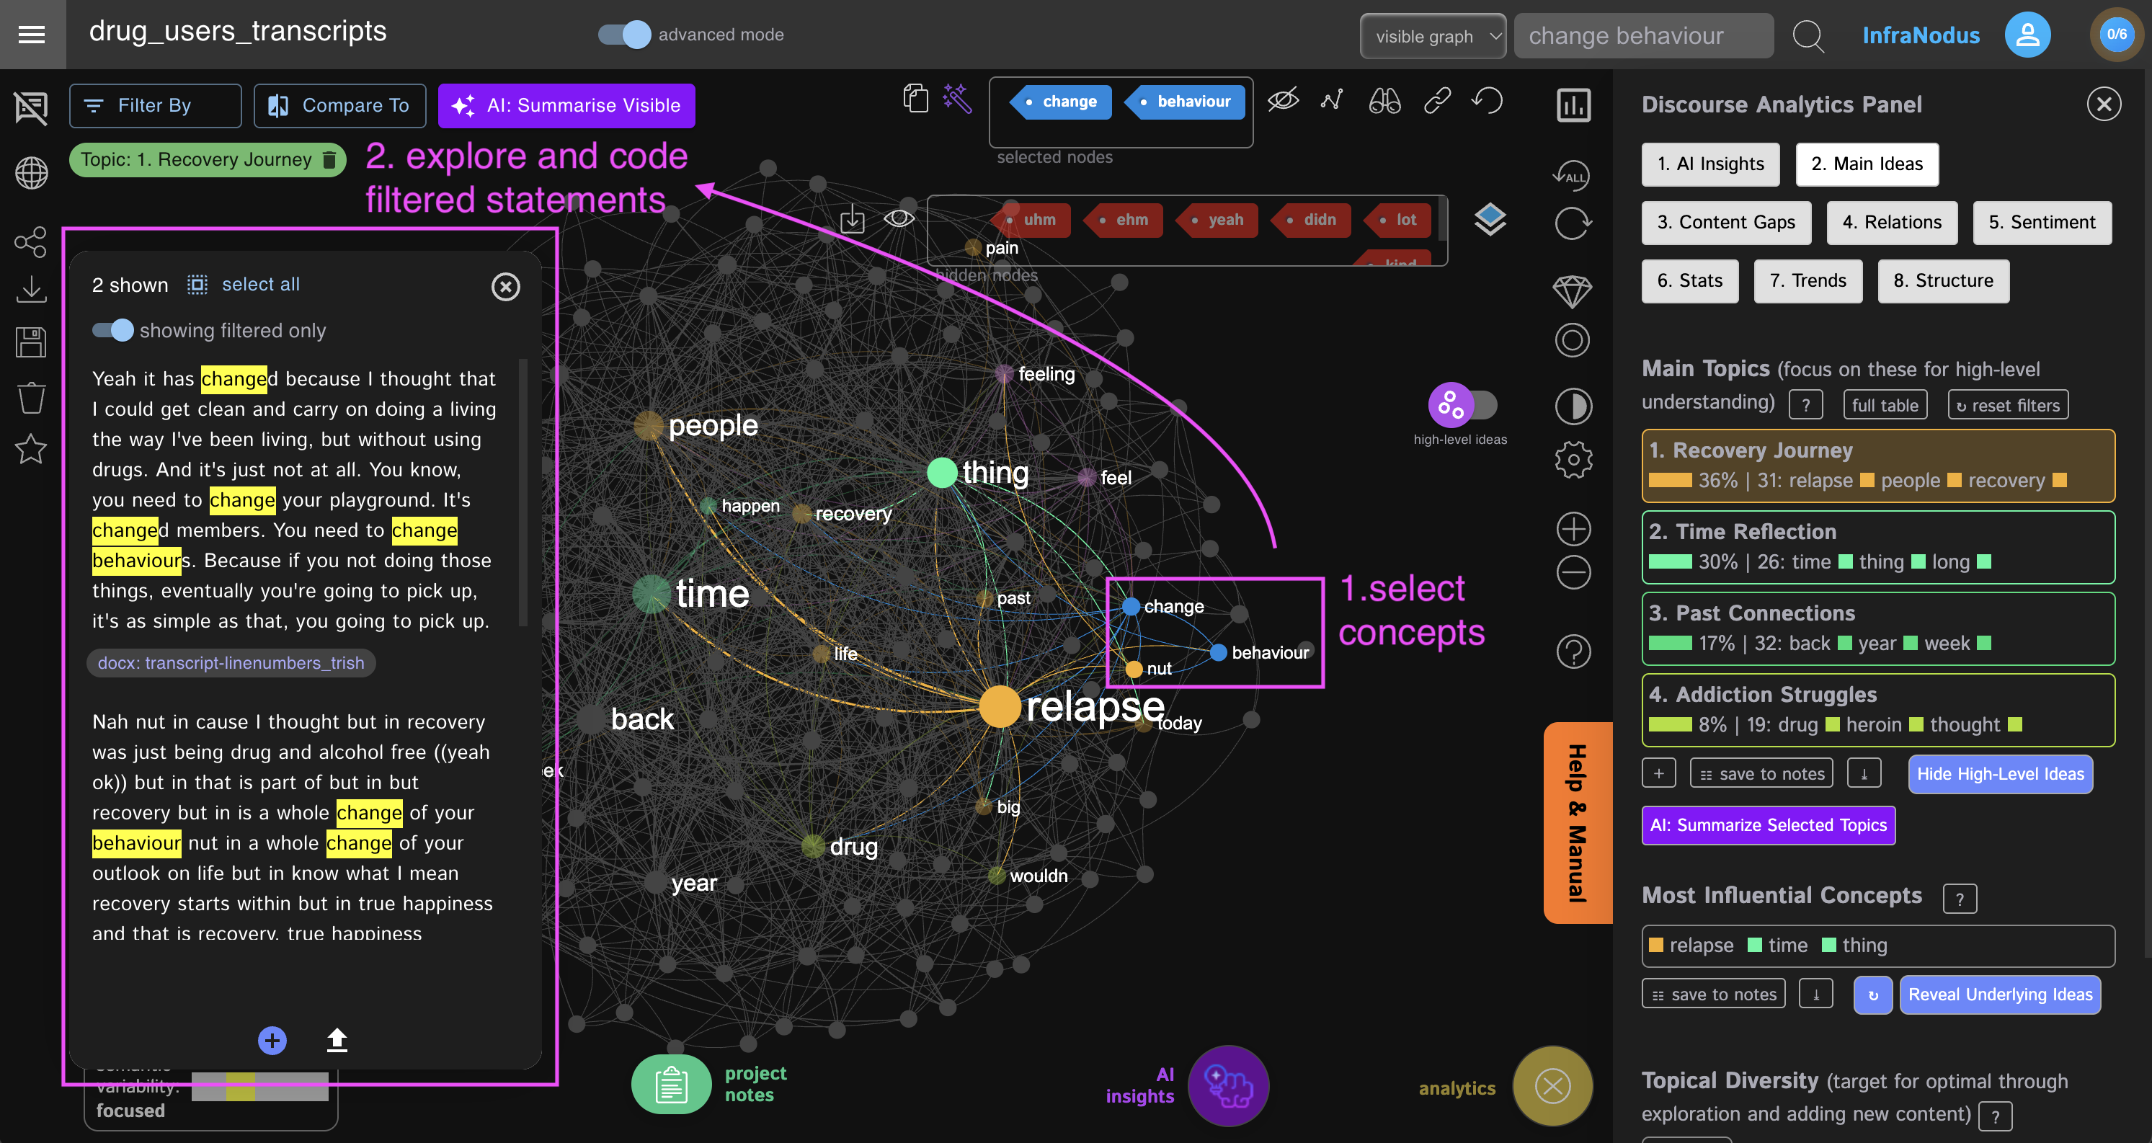Click the trash bin icon in left sidebar
2152x1143 pixels.
(31, 398)
